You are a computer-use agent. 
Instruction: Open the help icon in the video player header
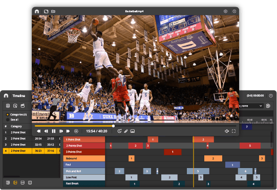coord(235,11)
